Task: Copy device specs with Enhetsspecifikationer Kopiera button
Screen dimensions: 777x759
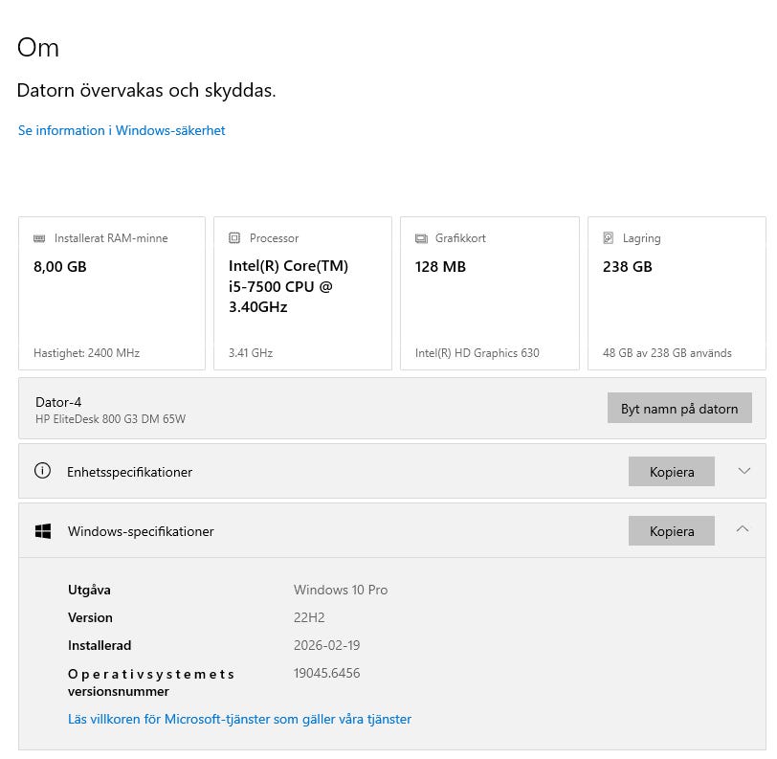Action: [671, 471]
